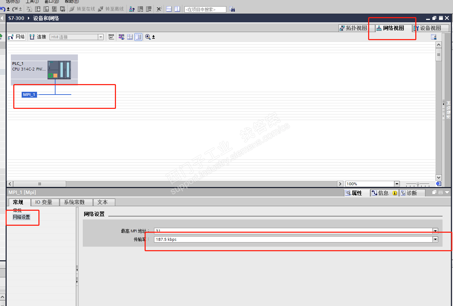Click the Undo arrow in the toolbar
The width and height of the screenshot is (453, 306).
3,9
